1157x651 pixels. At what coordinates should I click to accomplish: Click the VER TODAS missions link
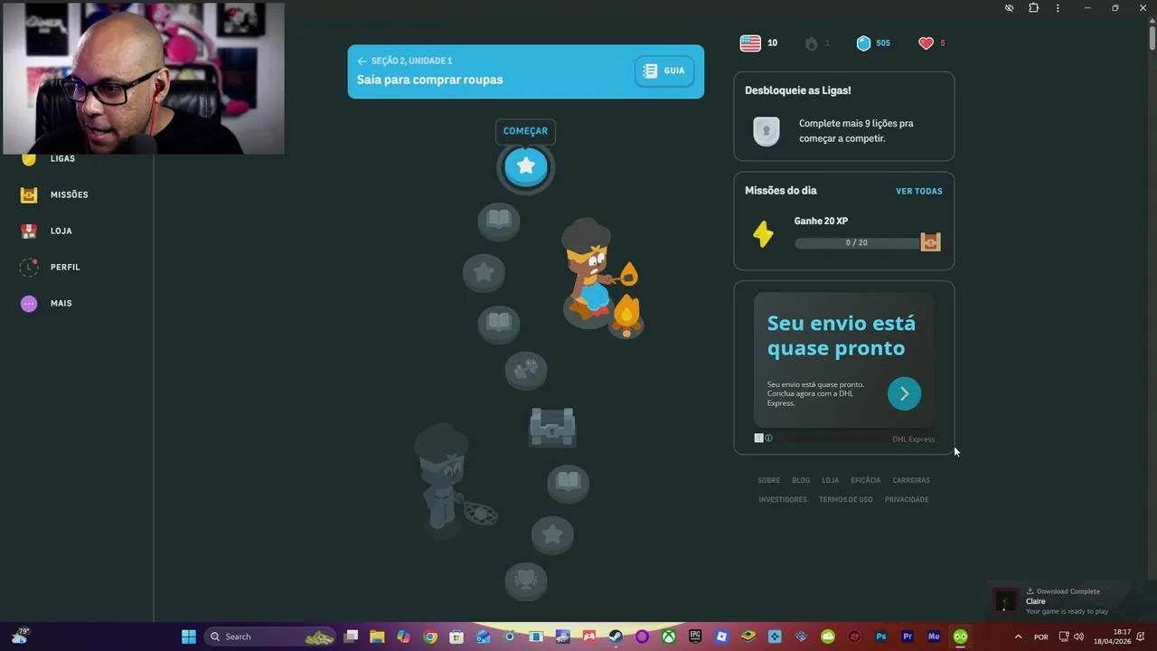tap(919, 191)
